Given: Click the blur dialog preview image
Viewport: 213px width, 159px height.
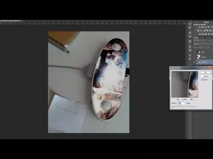Looking at the screenshot, I should click(x=185, y=84).
